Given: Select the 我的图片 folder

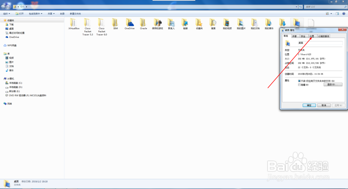Looking at the screenshot, I should [241, 24].
